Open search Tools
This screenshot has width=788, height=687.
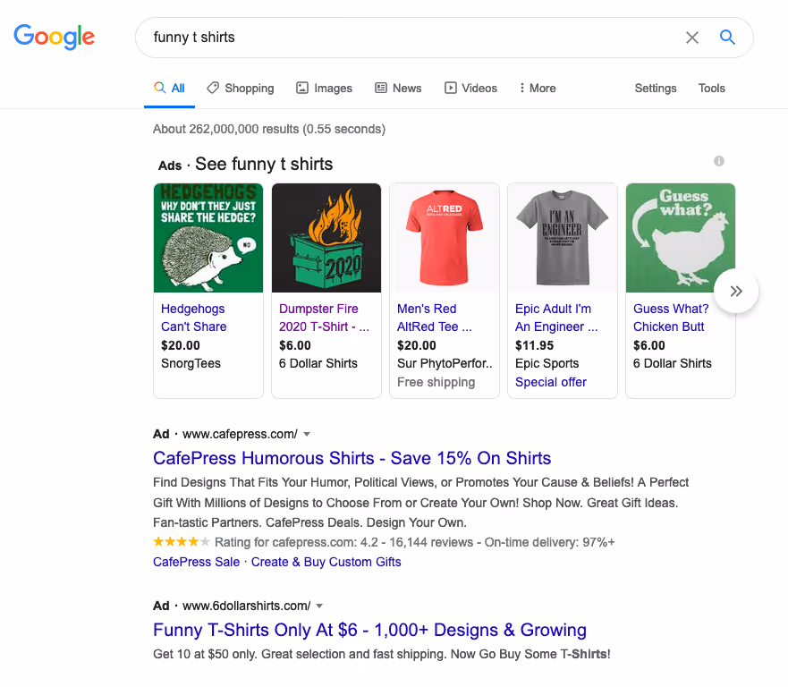point(712,89)
